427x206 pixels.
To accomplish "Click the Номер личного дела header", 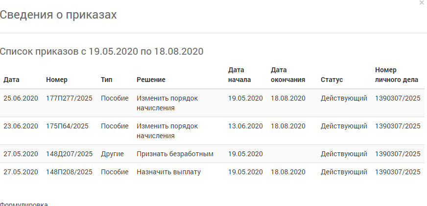I will point(397,75).
